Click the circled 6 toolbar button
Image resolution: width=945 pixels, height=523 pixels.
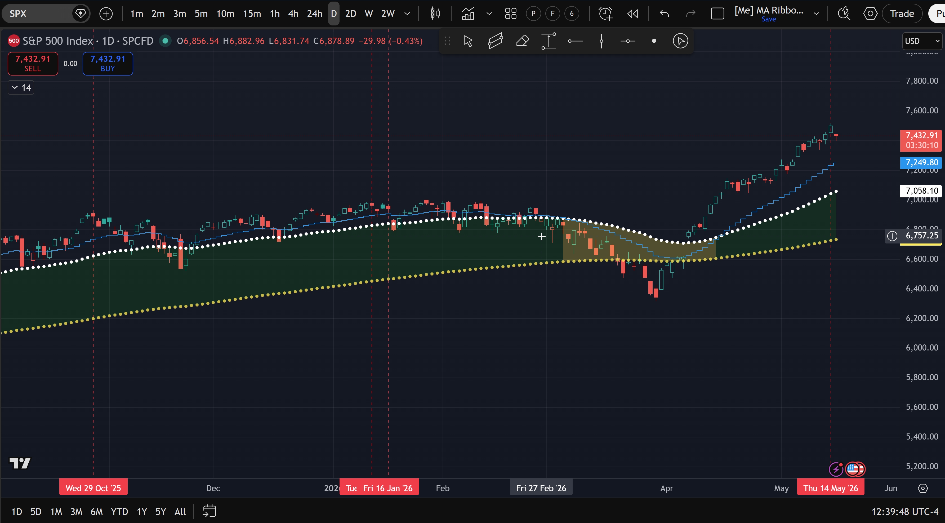point(572,14)
